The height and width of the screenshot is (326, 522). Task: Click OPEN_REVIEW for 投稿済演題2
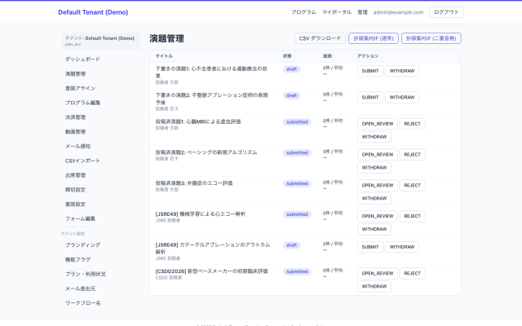[378, 154]
